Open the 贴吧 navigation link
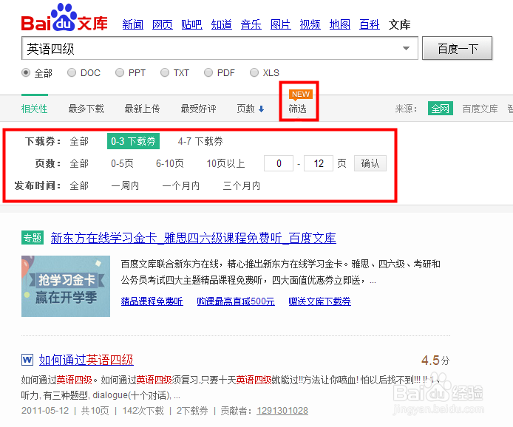This screenshot has width=513, height=427. 191,24
